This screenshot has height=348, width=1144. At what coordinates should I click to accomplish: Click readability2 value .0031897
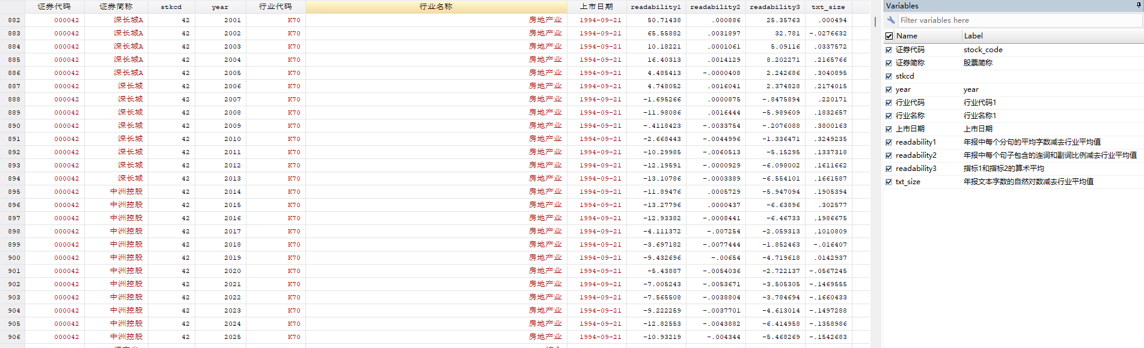(716, 33)
